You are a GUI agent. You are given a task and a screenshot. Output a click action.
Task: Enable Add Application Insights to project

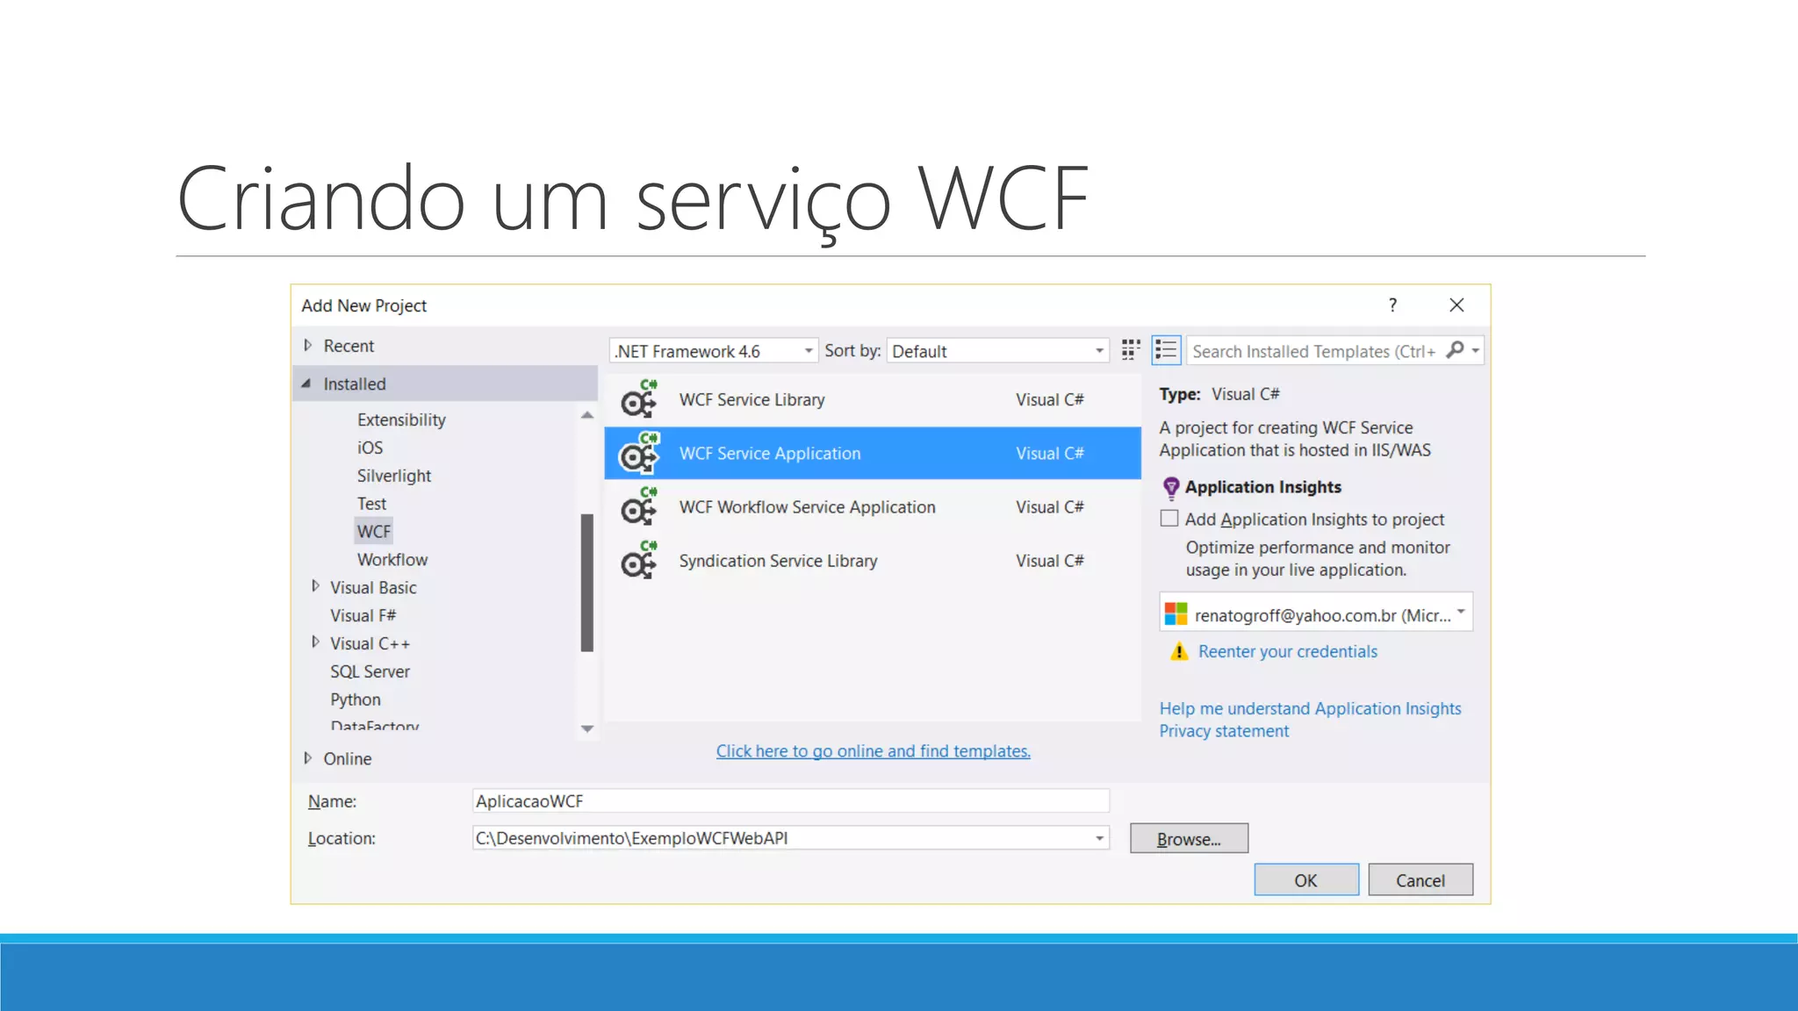tap(1169, 519)
